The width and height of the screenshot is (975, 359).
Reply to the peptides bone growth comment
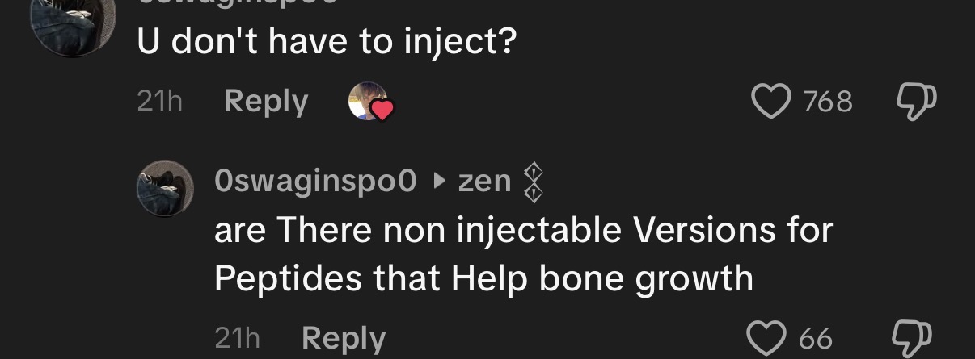[x=344, y=337]
